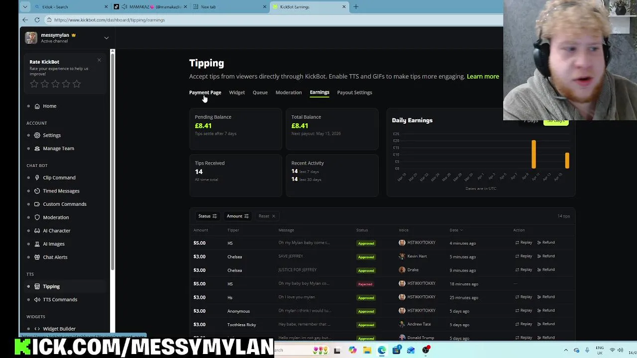Sort tips by Date column
Image resolution: width=637 pixels, height=358 pixels.
[x=456, y=230]
